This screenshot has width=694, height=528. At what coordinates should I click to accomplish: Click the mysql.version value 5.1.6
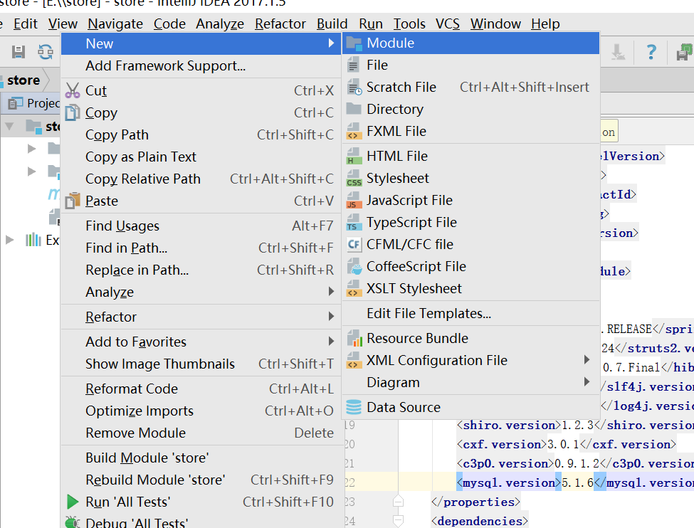click(577, 482)
